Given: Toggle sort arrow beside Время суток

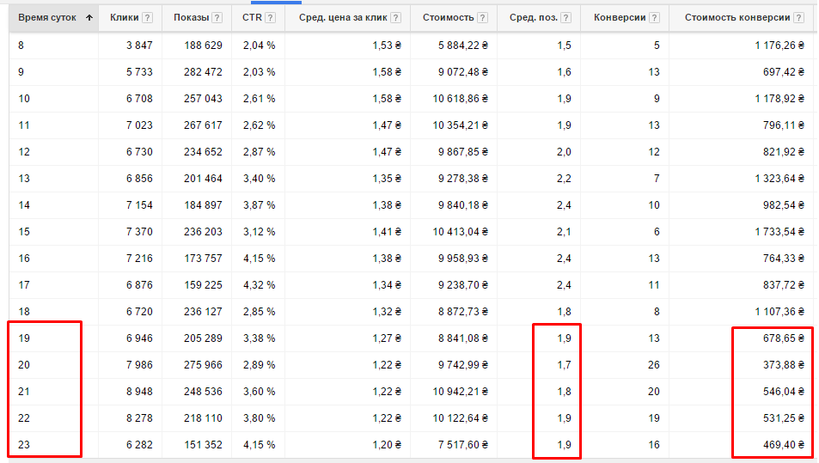Looking at the screenshot, I should click(x=89, y=18).
